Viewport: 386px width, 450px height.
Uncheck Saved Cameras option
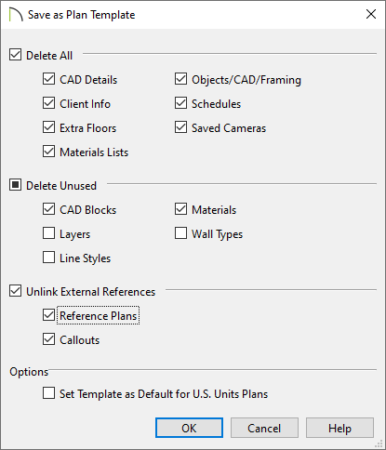point(180,127)
